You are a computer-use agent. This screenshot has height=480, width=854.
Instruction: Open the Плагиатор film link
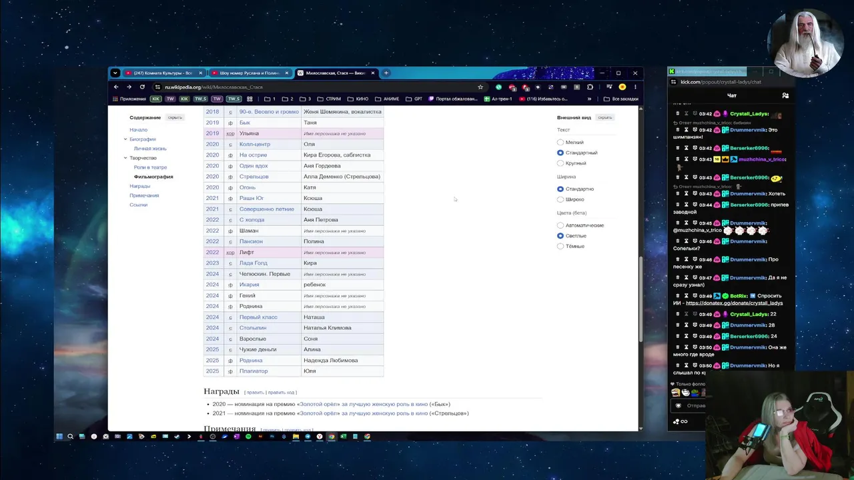pyautogui.click(x=254, y=371)
